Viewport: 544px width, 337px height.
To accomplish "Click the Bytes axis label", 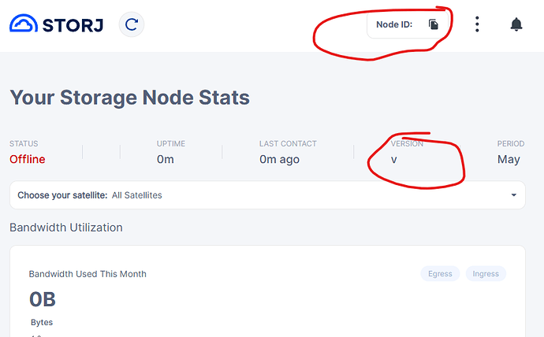I will (x=42, y=323).
